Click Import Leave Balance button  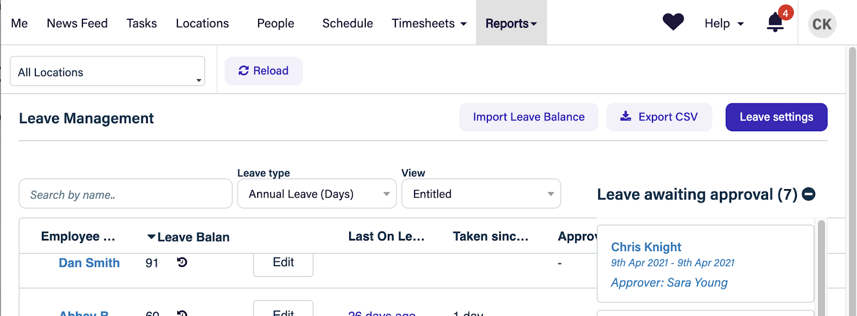pyautogui.click(x=529, y=117)
